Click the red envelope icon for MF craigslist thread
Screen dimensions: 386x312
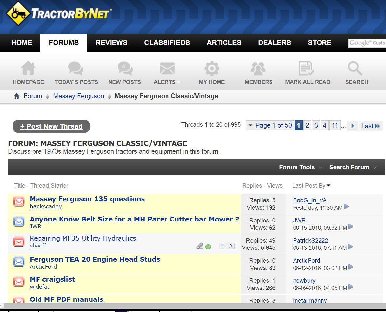click(x=19, y=282)
